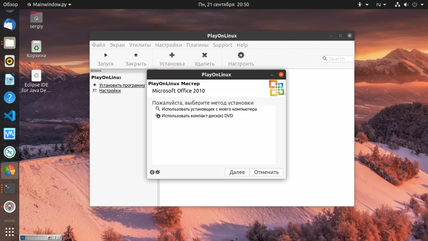Select use installer from my computer option

[x=209, y=109]
